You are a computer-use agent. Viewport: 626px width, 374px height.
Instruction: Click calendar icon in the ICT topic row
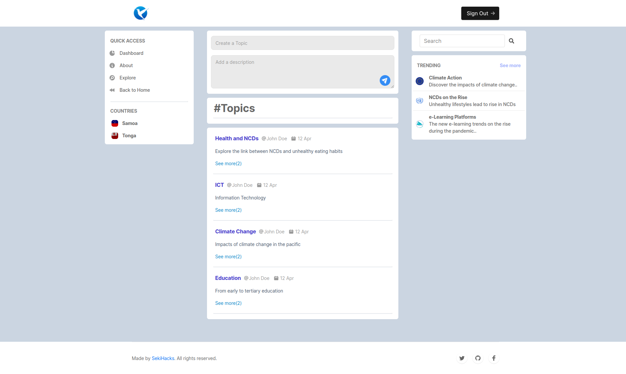click(x=259, y=185)
